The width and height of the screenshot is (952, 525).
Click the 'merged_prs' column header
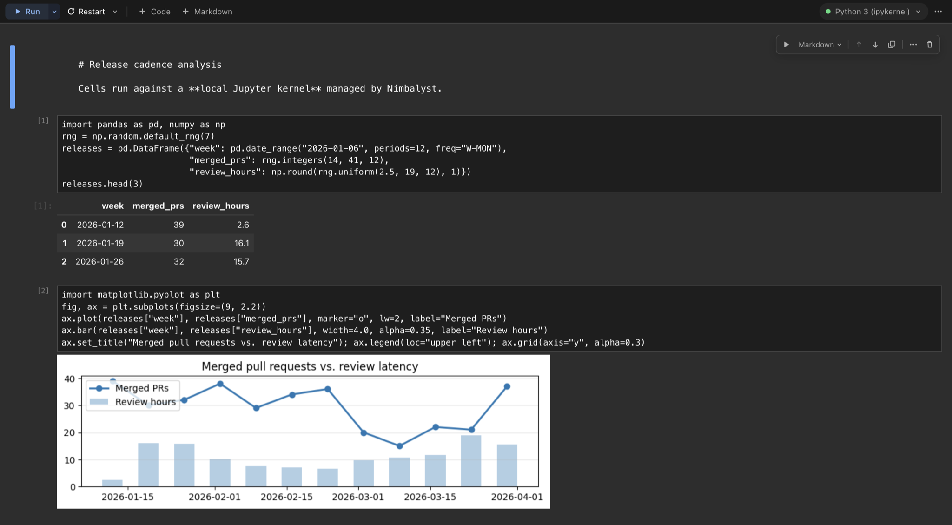(158, 206)
